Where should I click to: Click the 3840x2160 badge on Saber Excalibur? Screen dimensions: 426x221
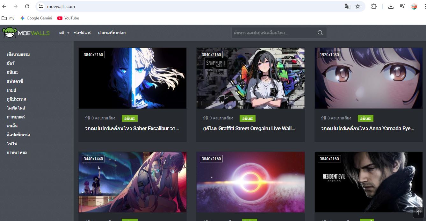tap(93, 54)
